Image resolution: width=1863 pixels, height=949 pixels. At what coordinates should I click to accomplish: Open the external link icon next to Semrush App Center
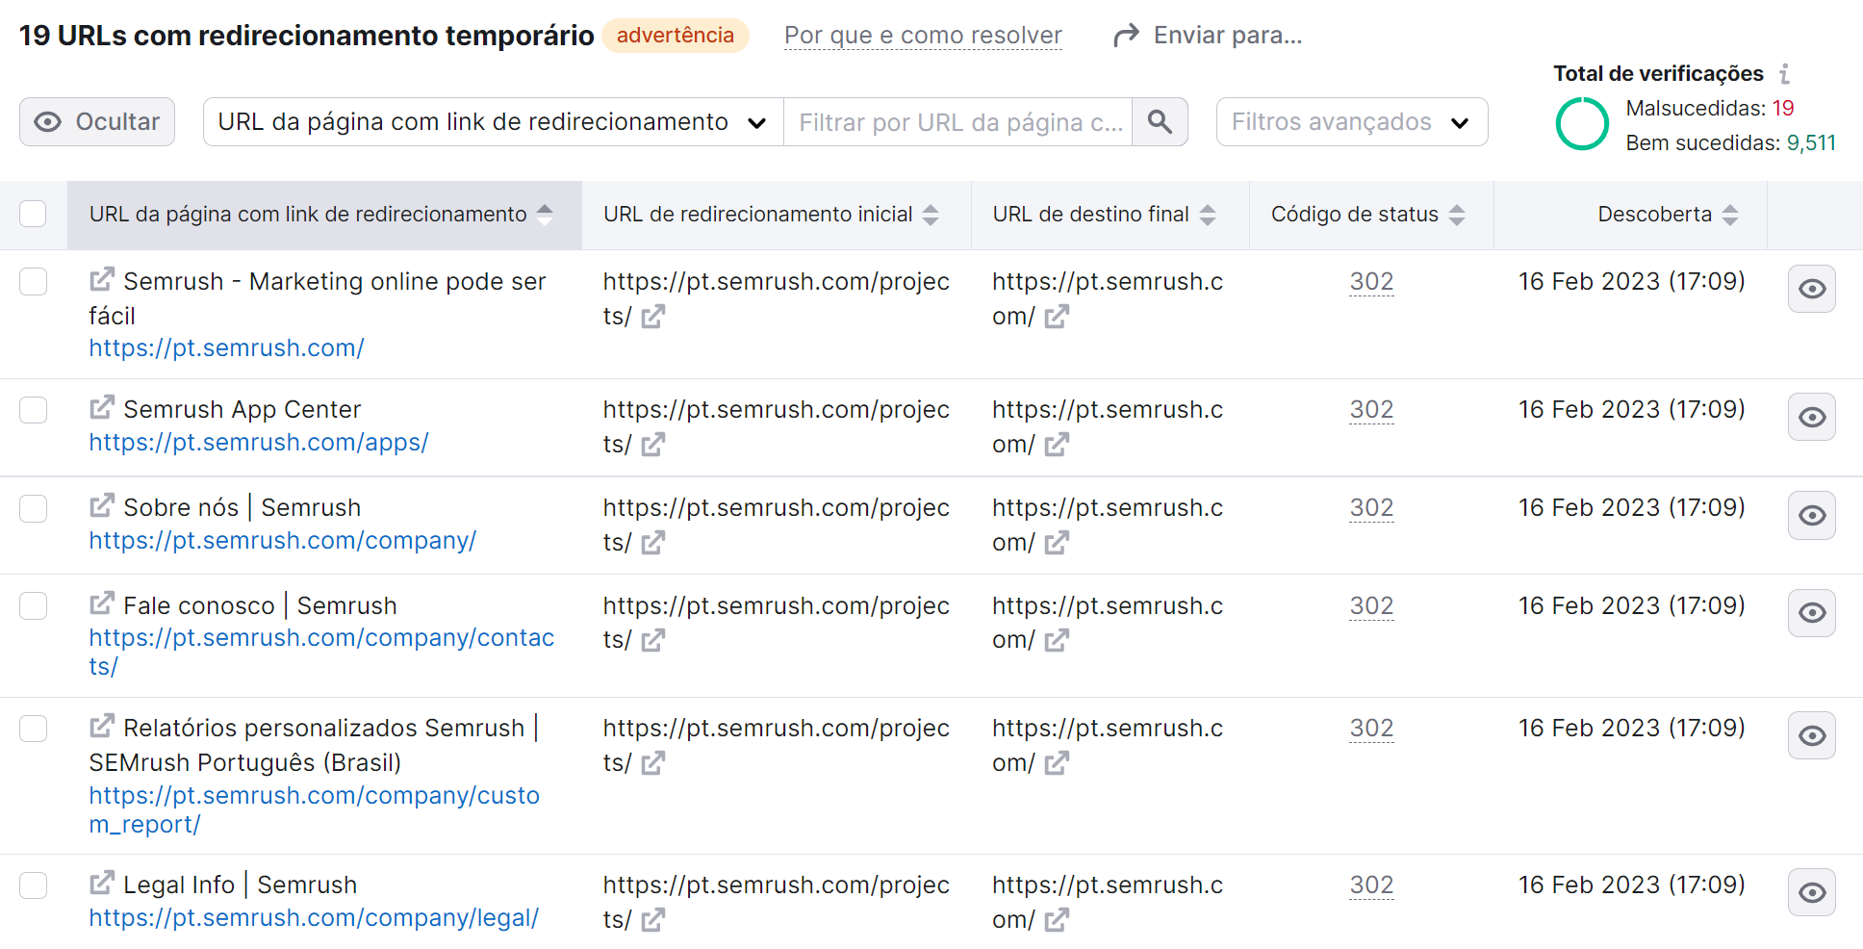click(101, 408)
